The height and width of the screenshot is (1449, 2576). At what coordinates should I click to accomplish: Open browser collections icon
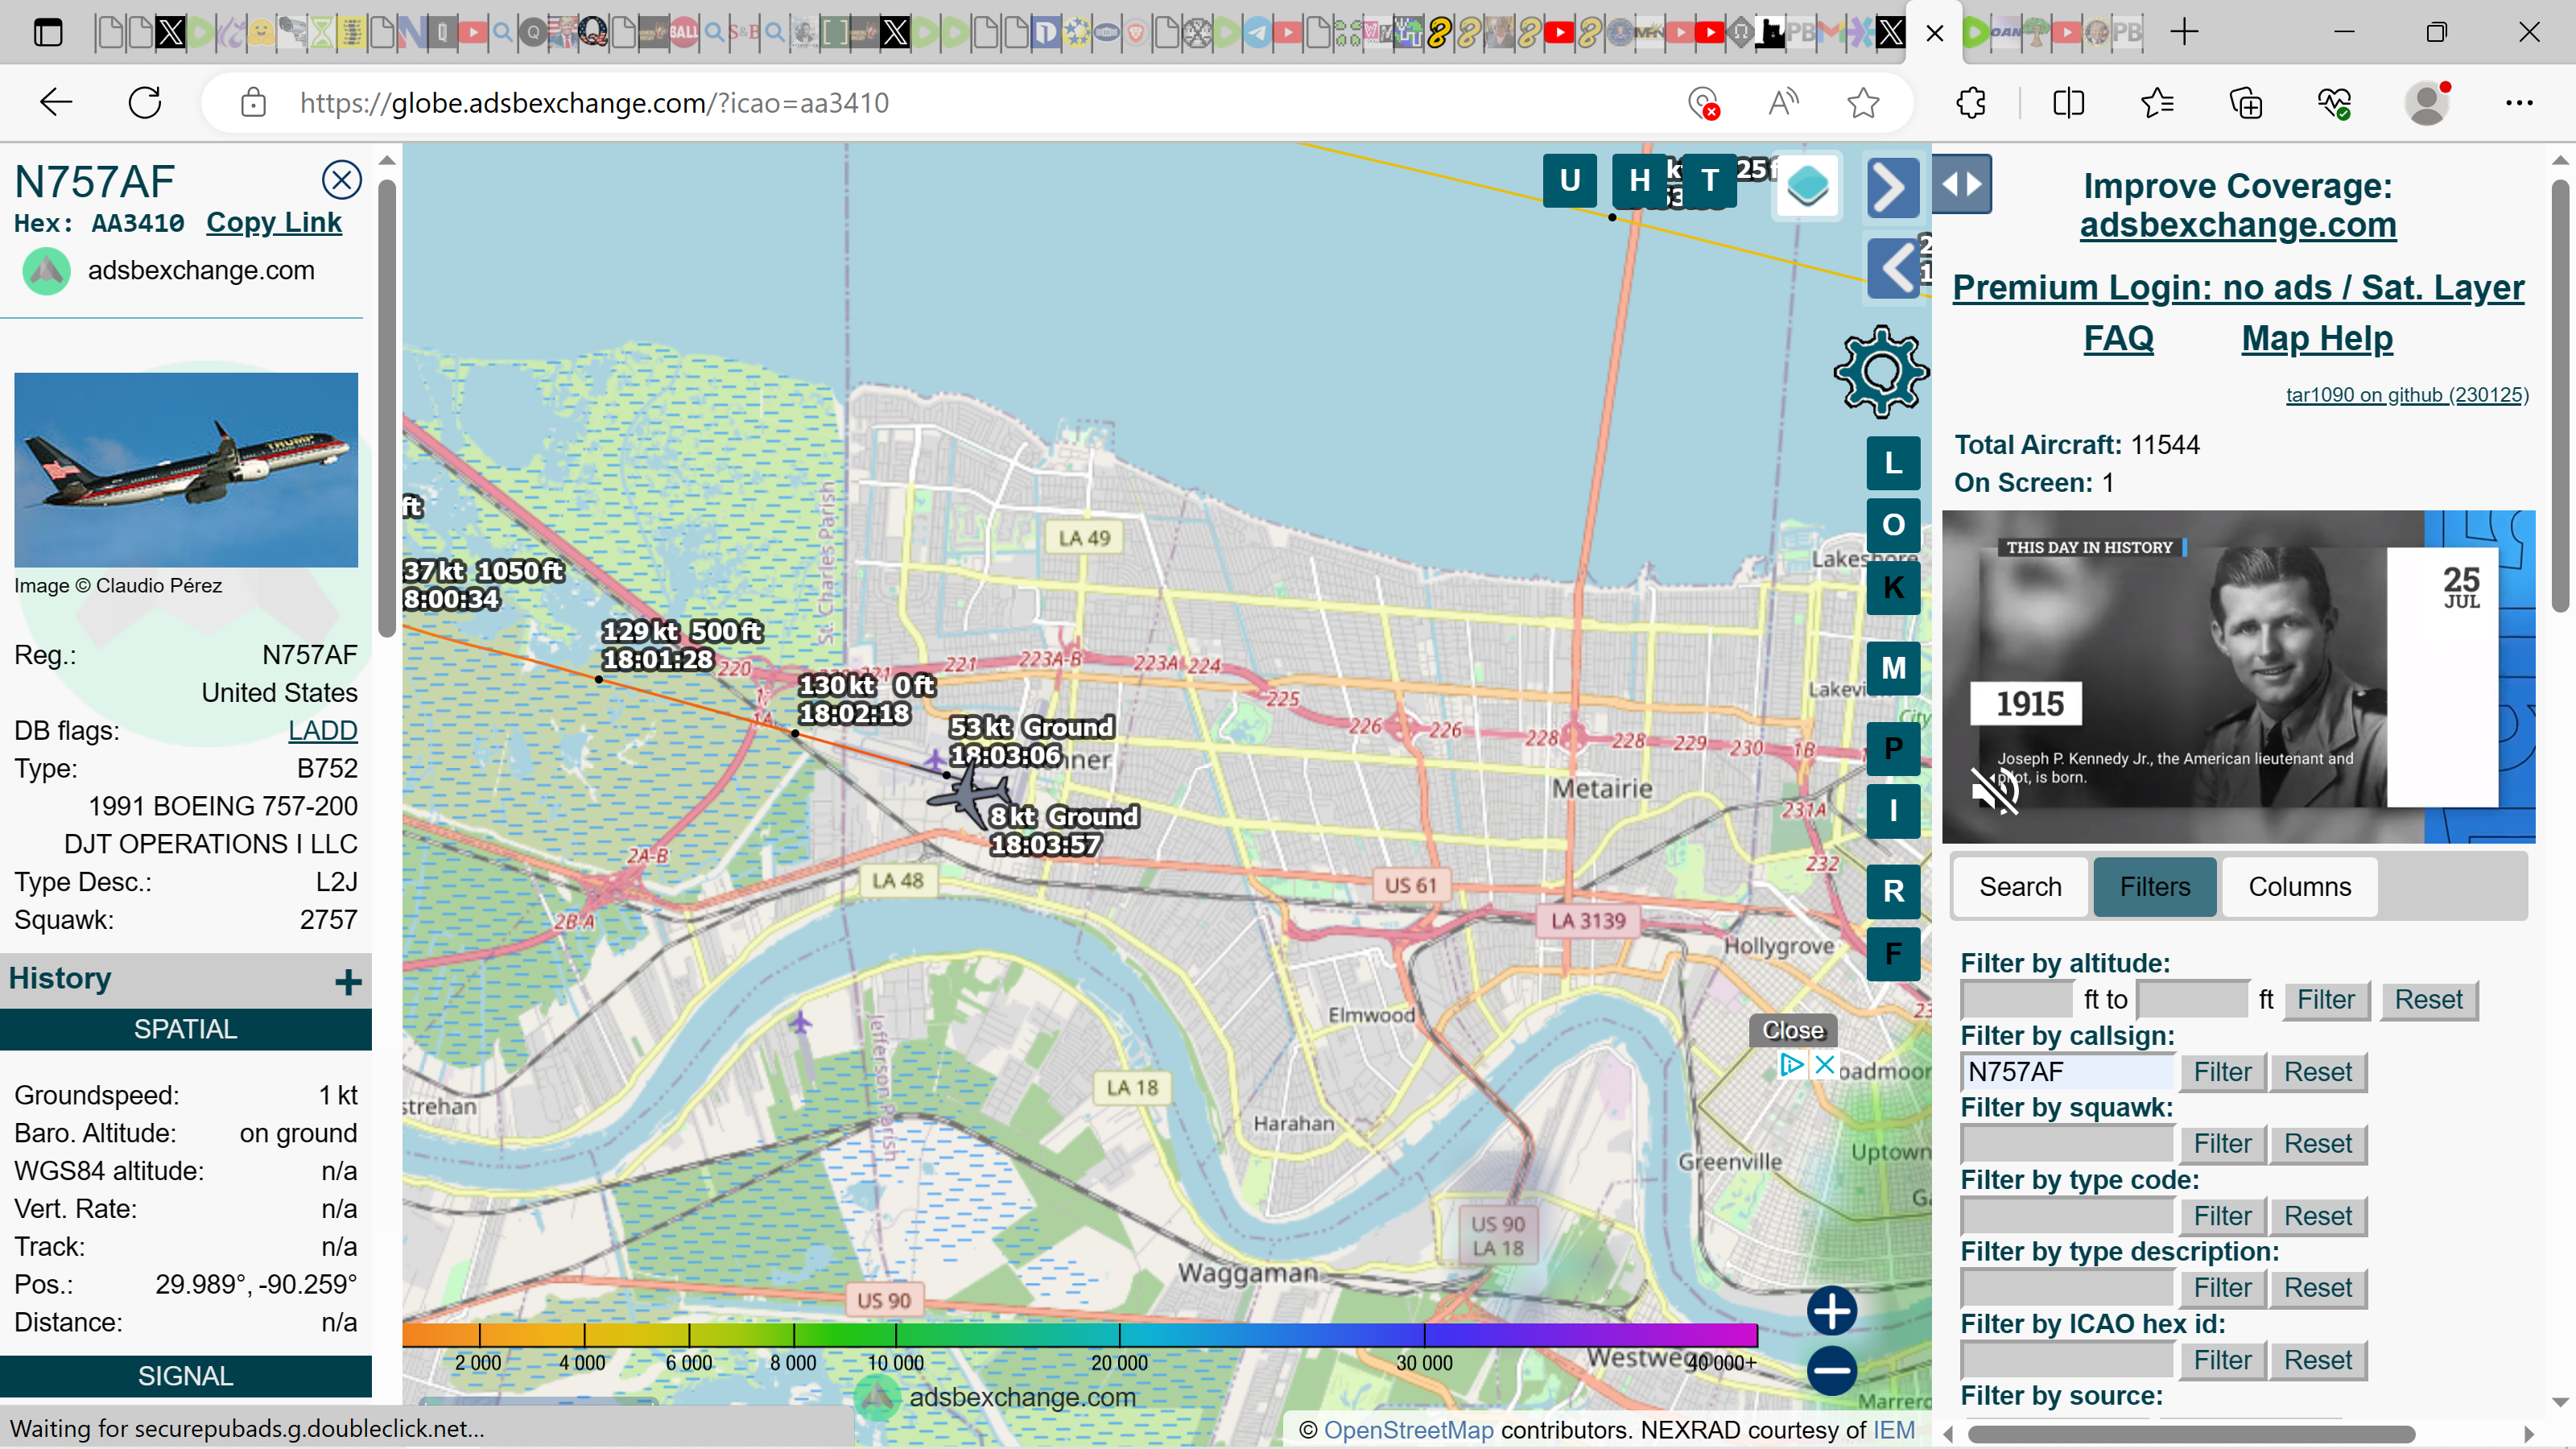2245,102
